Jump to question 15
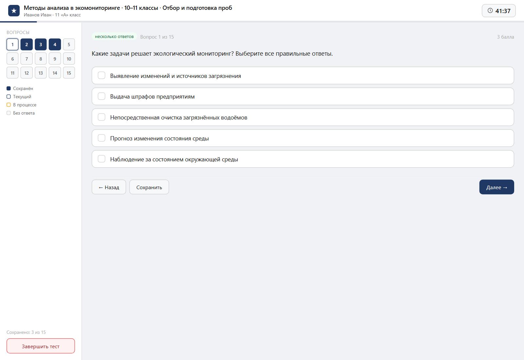 click(x=69, y=73)
